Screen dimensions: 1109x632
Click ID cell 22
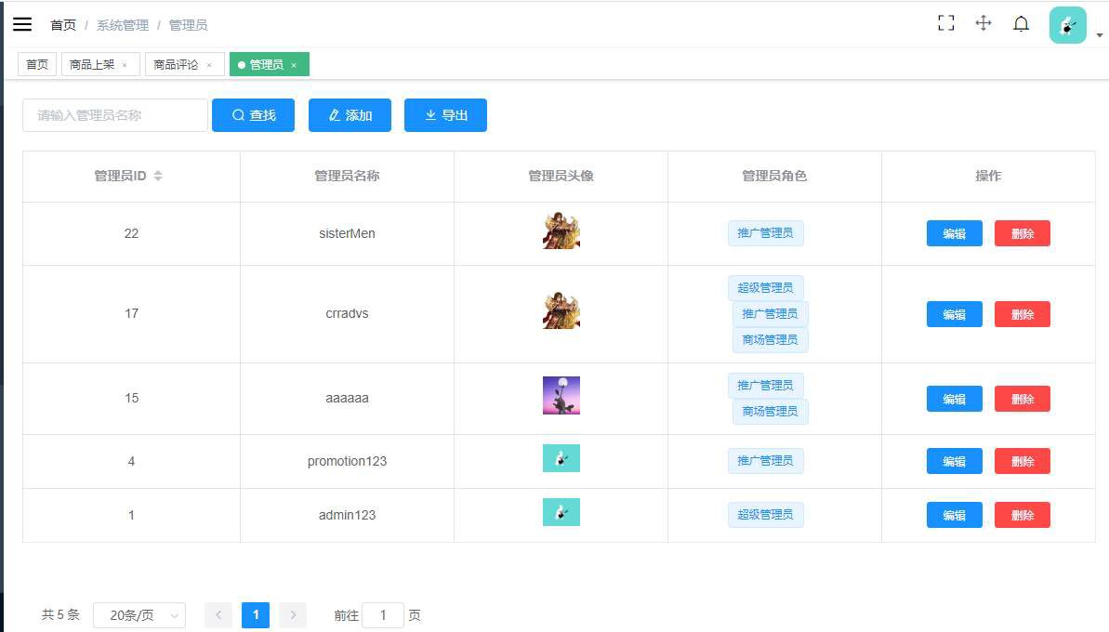tap(132, 233)
